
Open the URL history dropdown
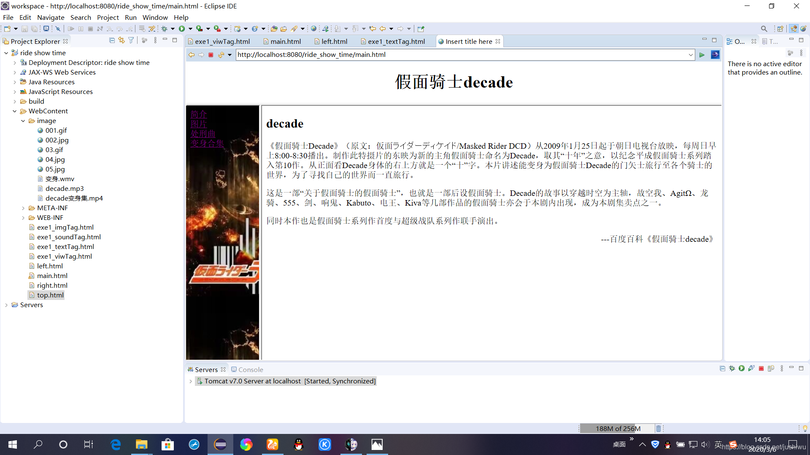pyautogui.click(x=691, y=55)
